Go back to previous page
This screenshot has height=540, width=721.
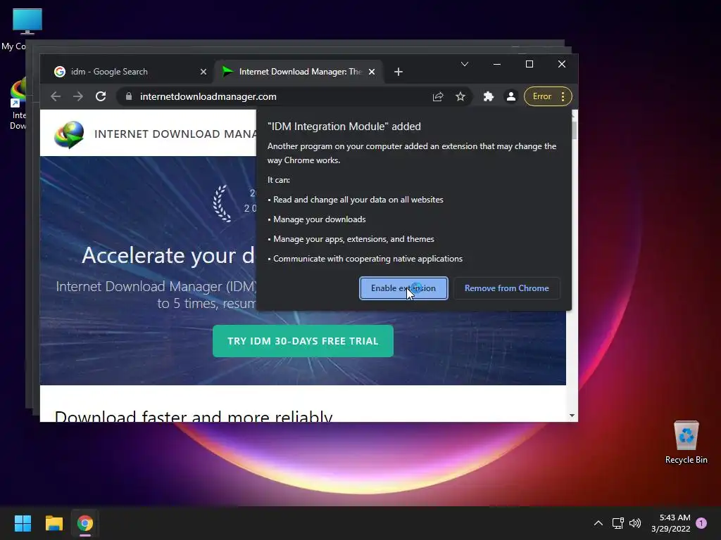click(56, 96)
